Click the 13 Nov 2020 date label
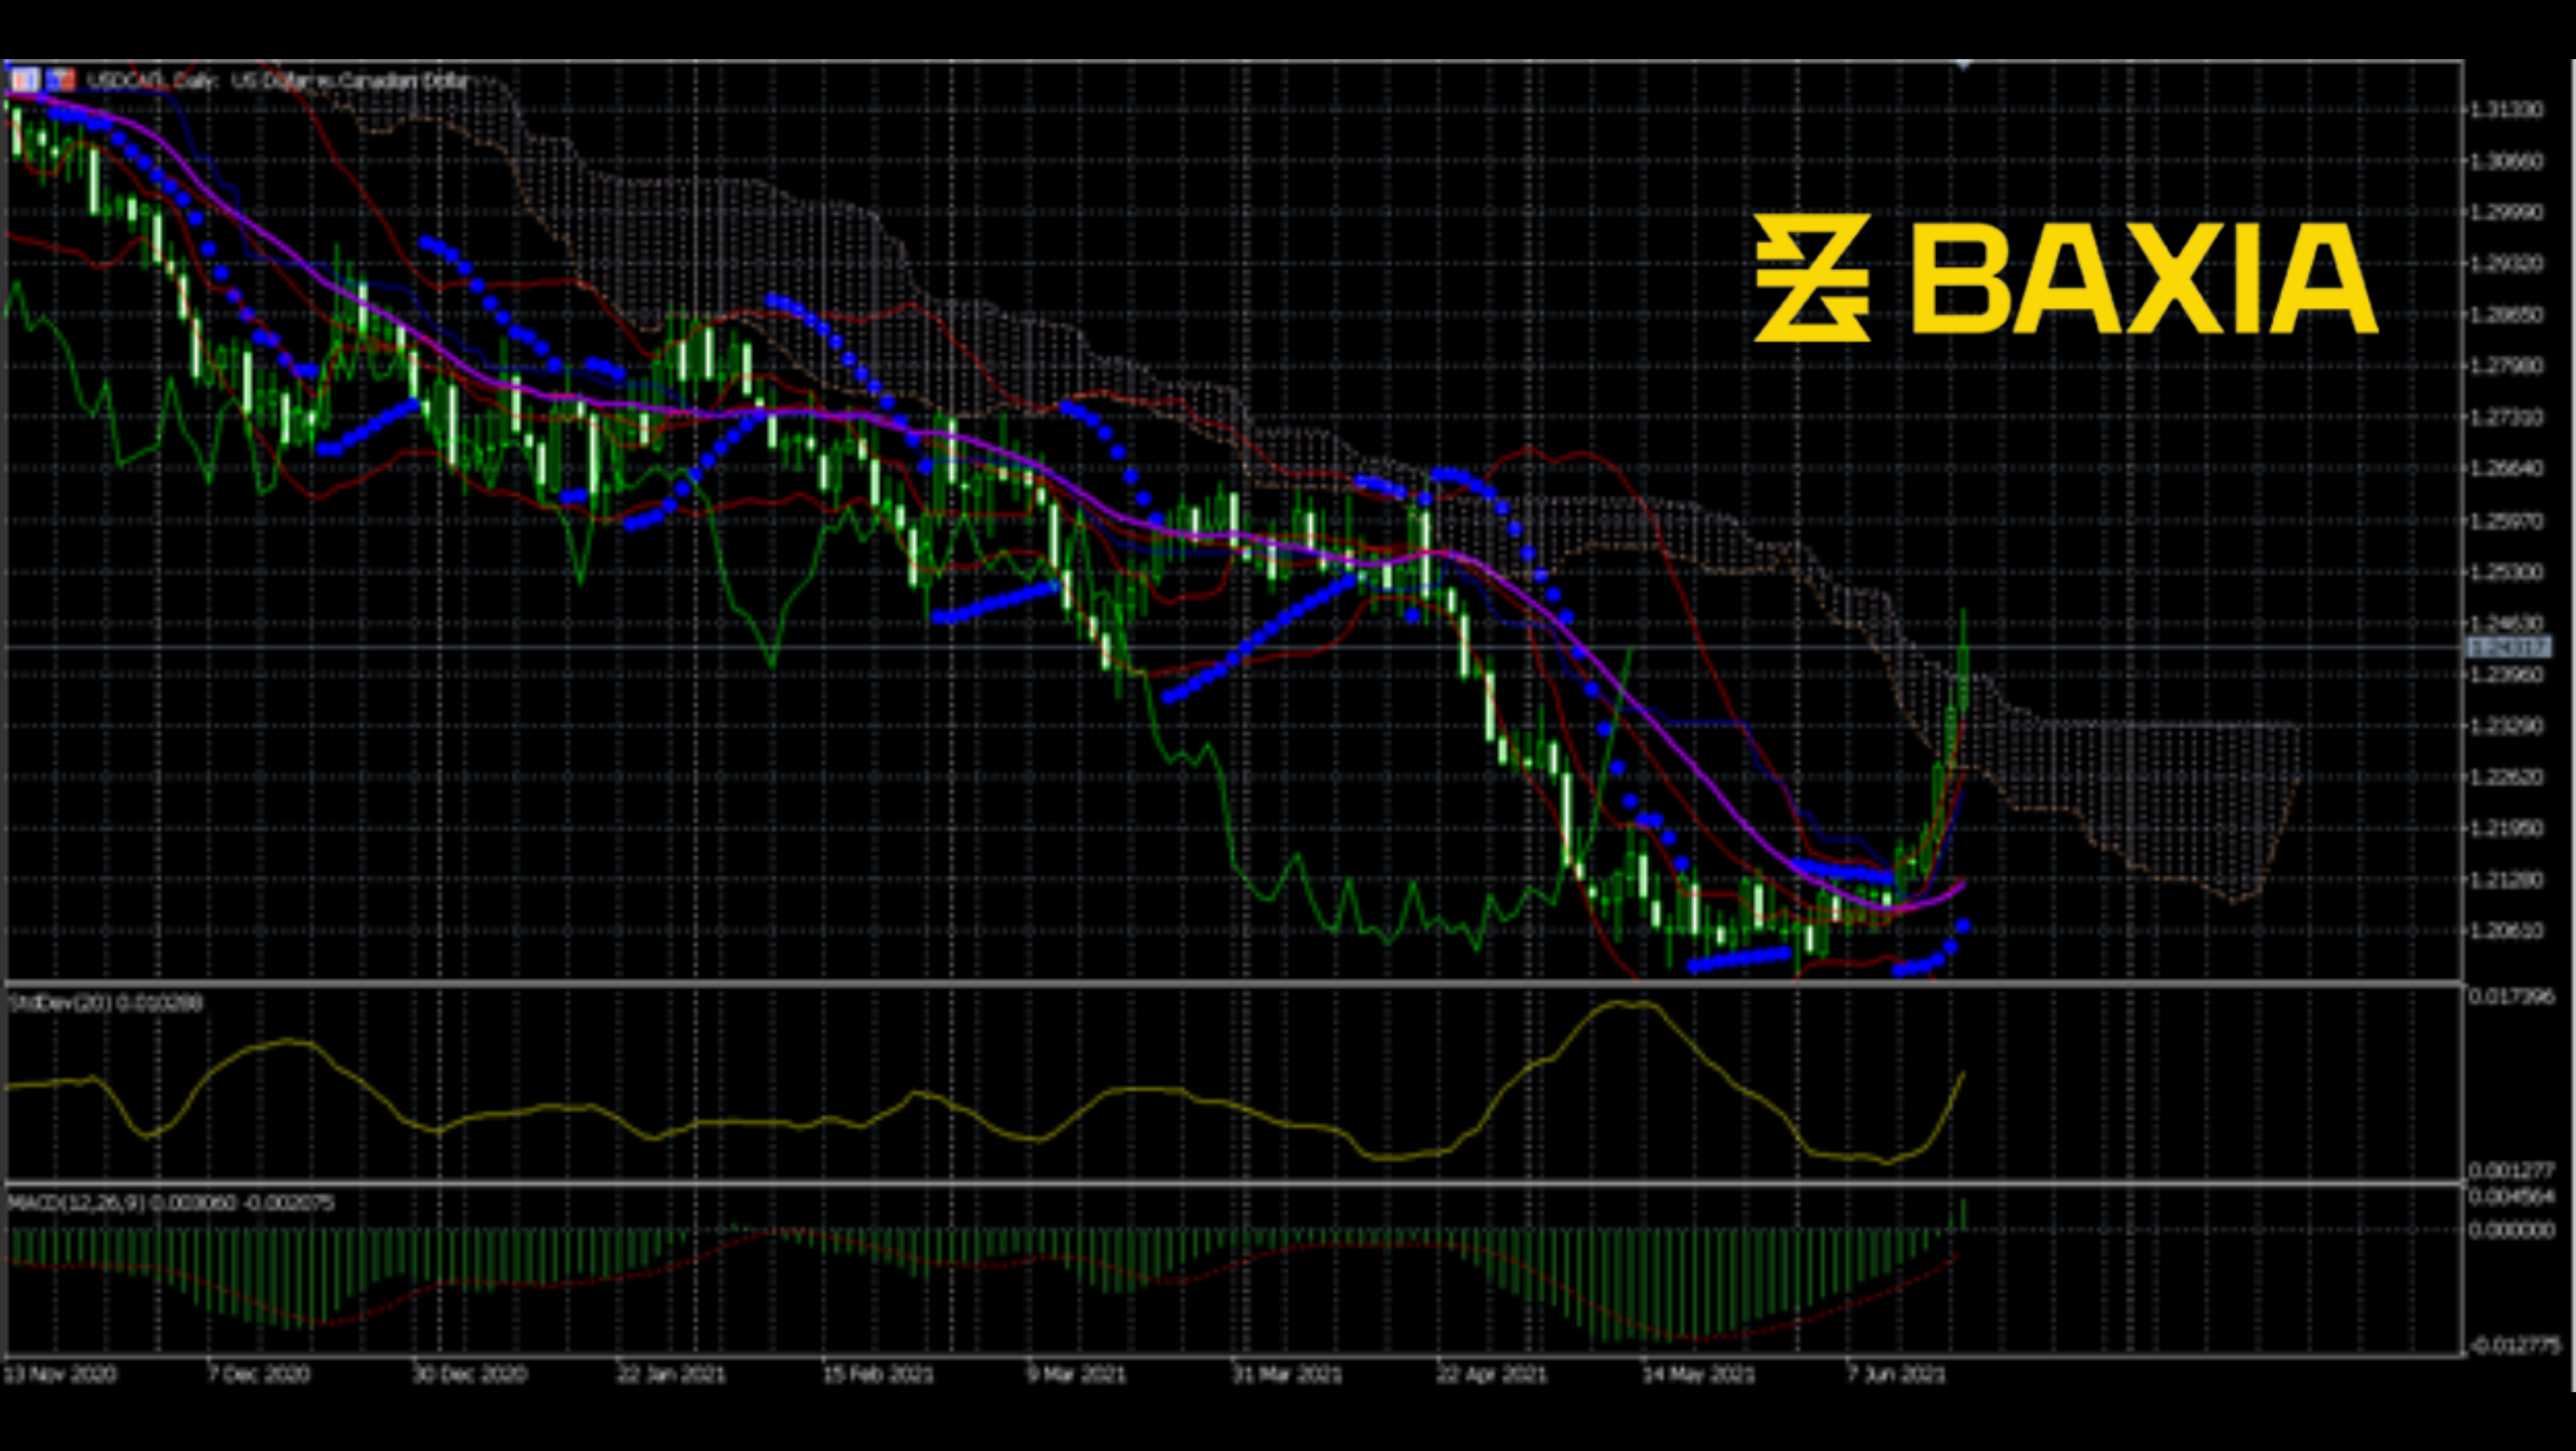 tap(60, 1374)
